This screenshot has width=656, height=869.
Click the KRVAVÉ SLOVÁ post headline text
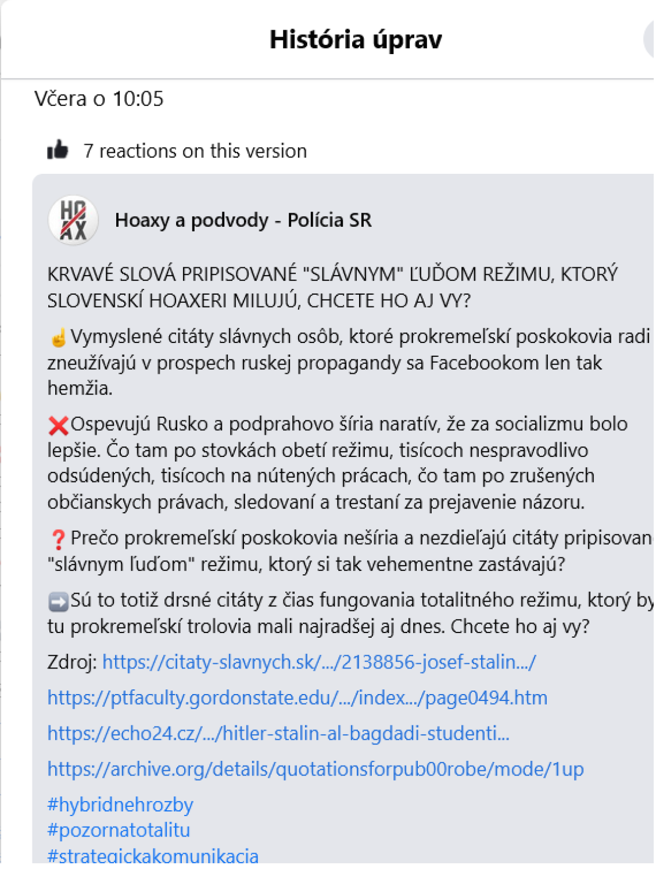point(332,287)
